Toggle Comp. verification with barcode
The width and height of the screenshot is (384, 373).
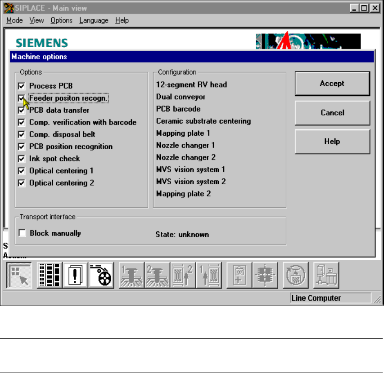(x=22, y=122)
